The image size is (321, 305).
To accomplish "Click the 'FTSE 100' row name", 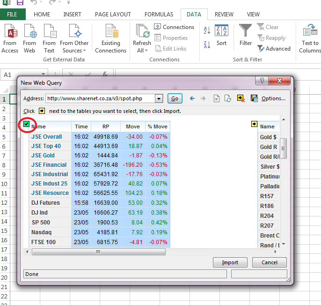I will [x=44, y=242].
